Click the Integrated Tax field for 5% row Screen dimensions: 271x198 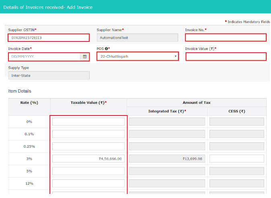coord(167,171)
